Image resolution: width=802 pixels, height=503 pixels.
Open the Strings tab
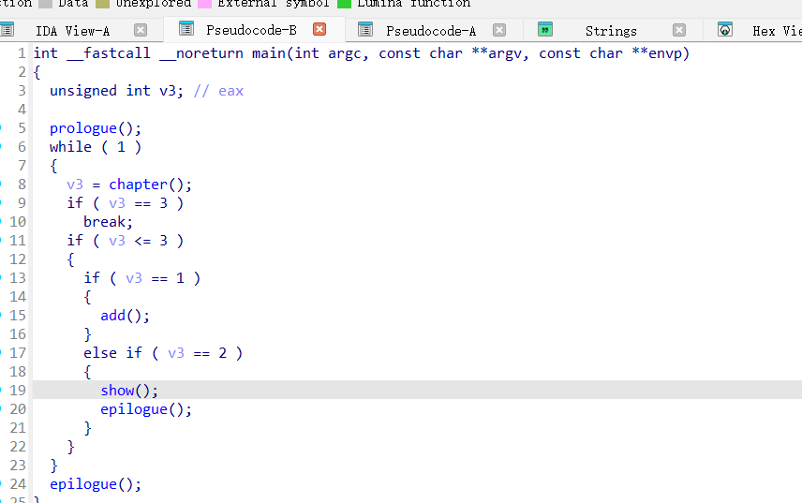point(610,30)
